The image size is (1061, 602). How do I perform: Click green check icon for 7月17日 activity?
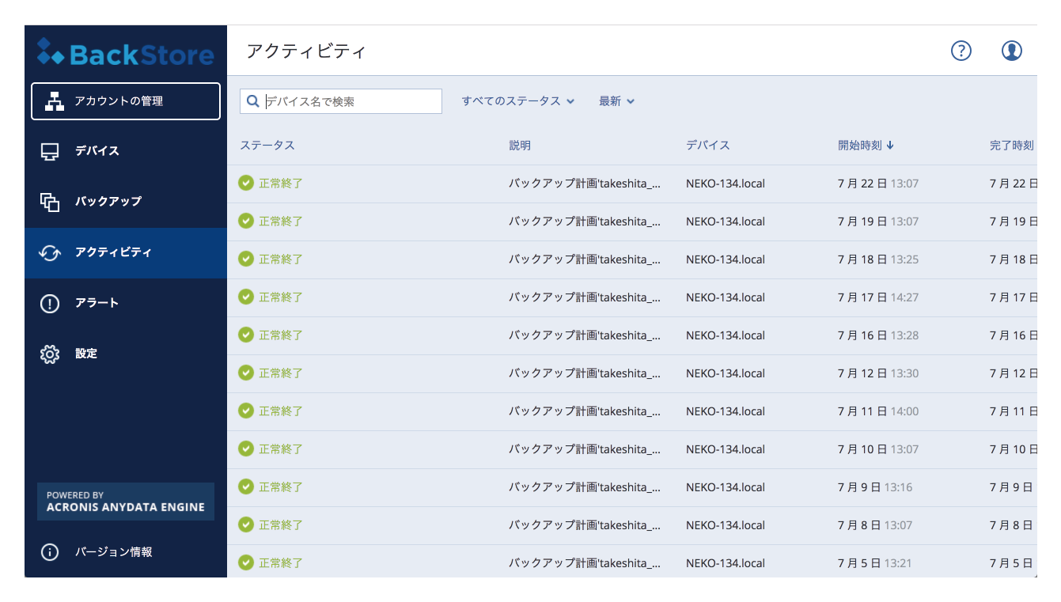[x=246, y=297]
